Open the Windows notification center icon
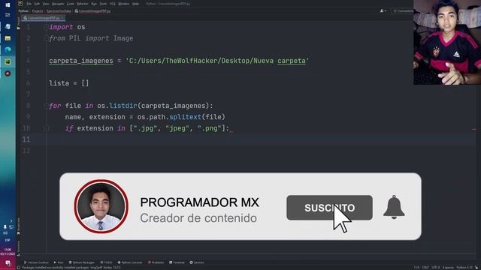This screenshot has height=270, width=481. coord(8,263)
